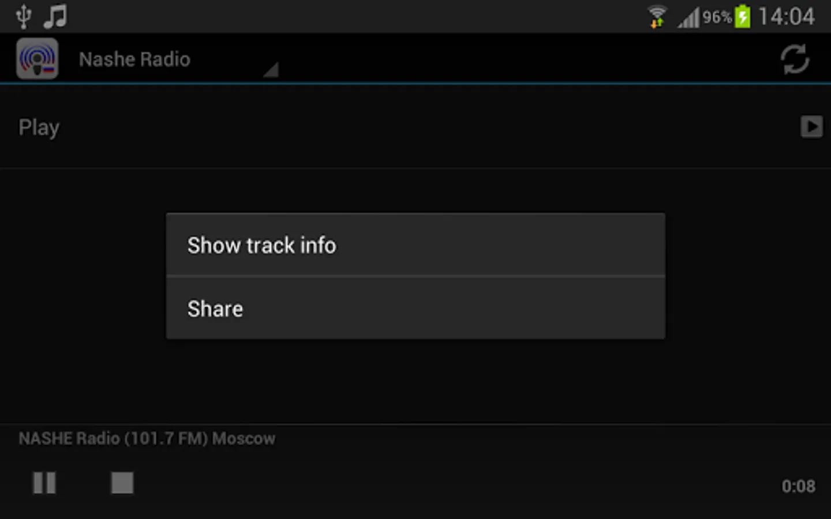Select the Play list row

(x=415, y=127)
